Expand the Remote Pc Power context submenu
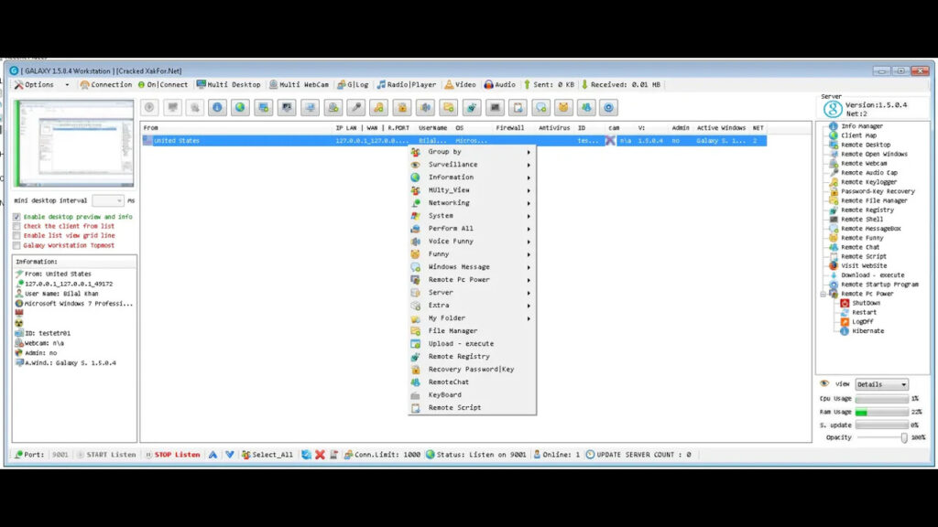 point(472,280)
